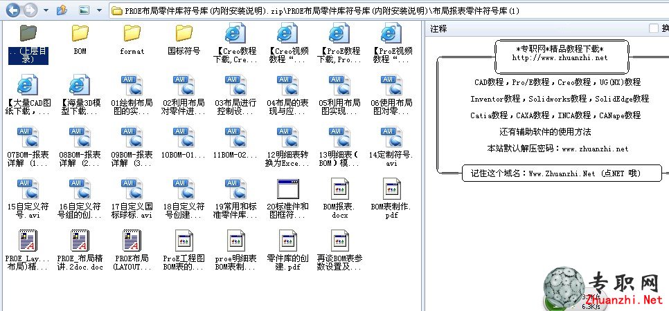Select the 19常用和标准零件库 AVI file
This screenshot has height=311, width=669.
tap(235, 199)
